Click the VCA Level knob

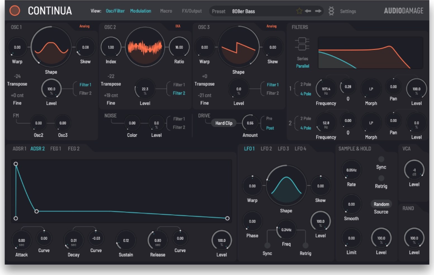[414, 170]
